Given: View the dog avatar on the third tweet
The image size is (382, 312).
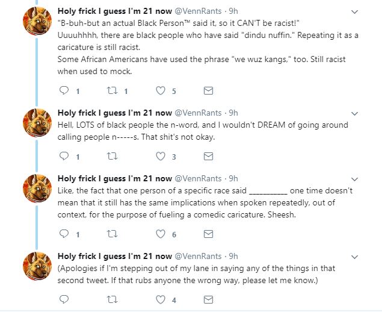Looking at the screenshot, I should point(37,189).
